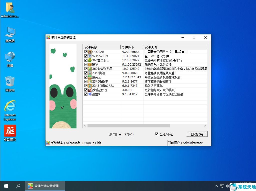Click the 360安全卫士 icon in list
This screenshot has height=191, width=256.
point(90,60)
